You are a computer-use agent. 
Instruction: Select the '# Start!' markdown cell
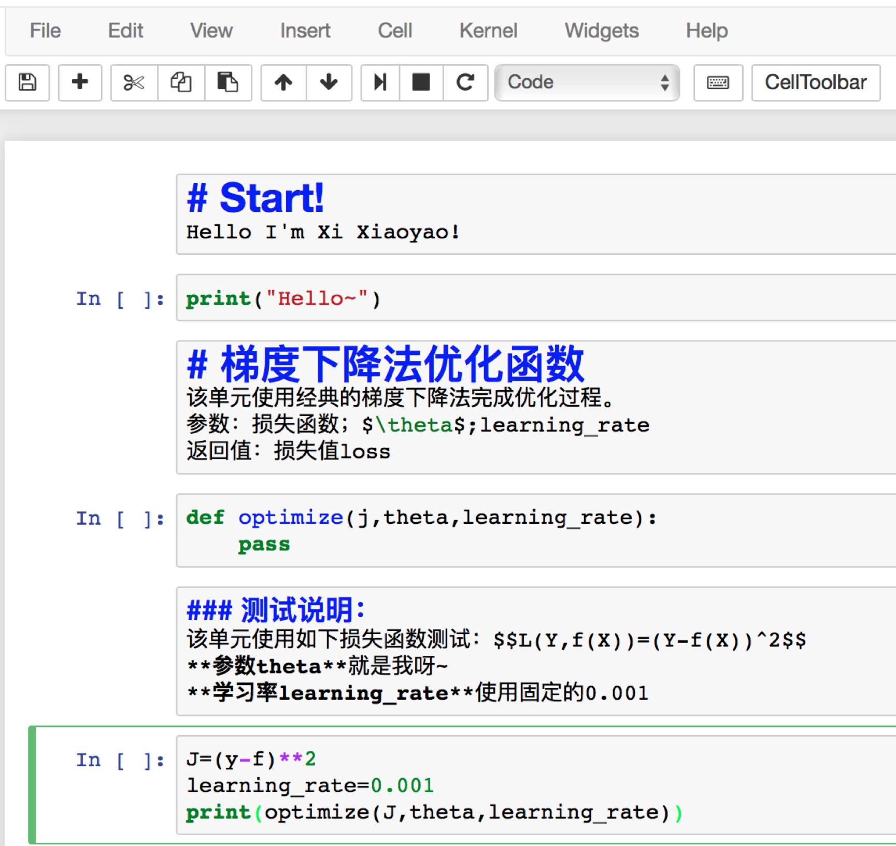tap(536, 214)
